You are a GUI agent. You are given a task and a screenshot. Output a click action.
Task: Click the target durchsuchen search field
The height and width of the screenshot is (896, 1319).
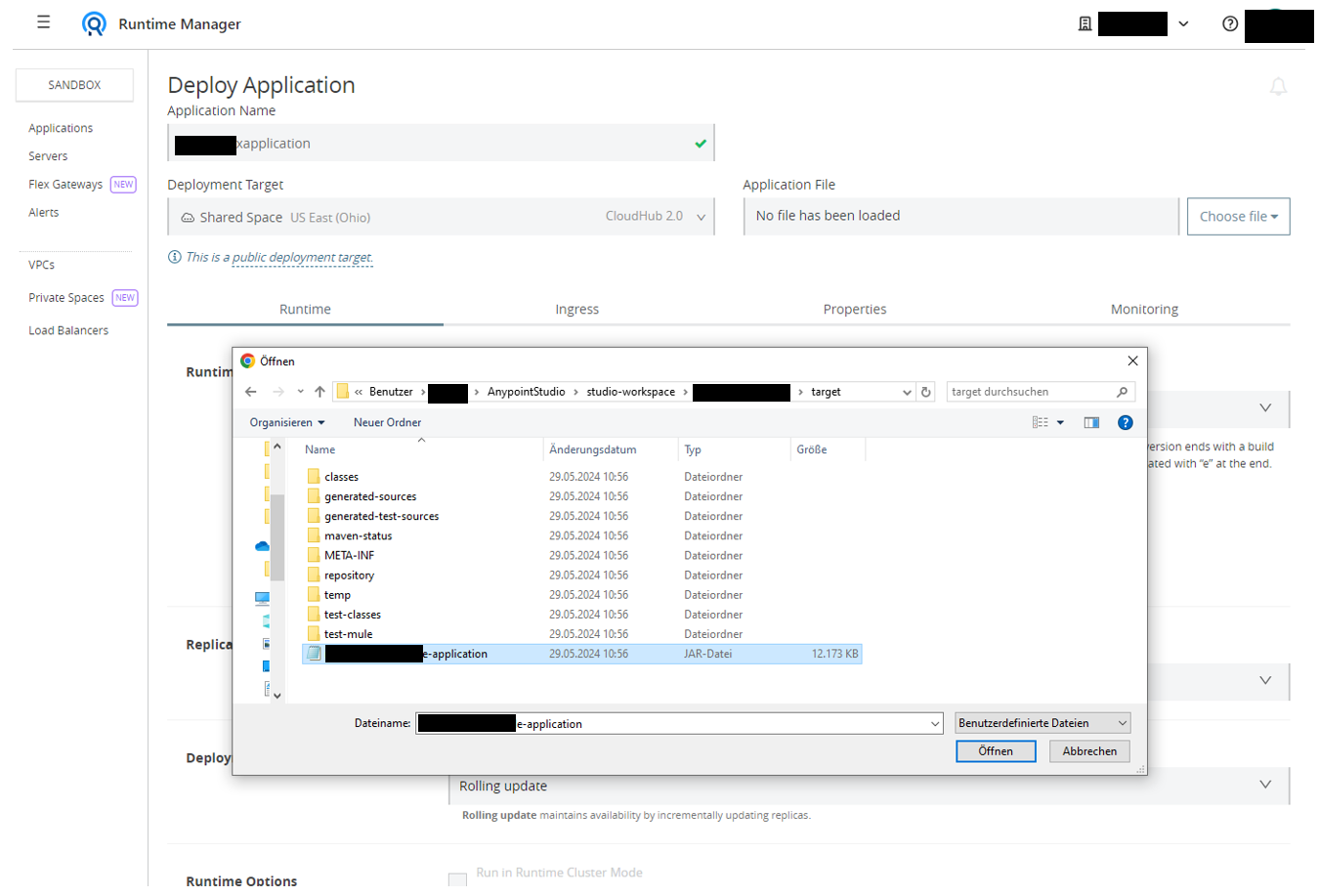tap(1030, 392)
